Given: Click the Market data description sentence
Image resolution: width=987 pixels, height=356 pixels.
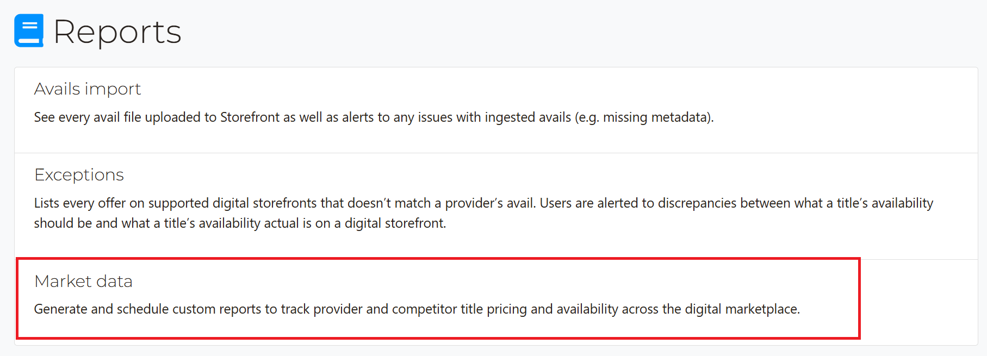Looking at the screenshot, I should pyautogui.click(x=417, y=309).
